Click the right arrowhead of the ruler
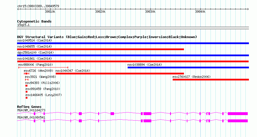Image resolution: width=257 pixels, height=137 pixels. (248, 9)
